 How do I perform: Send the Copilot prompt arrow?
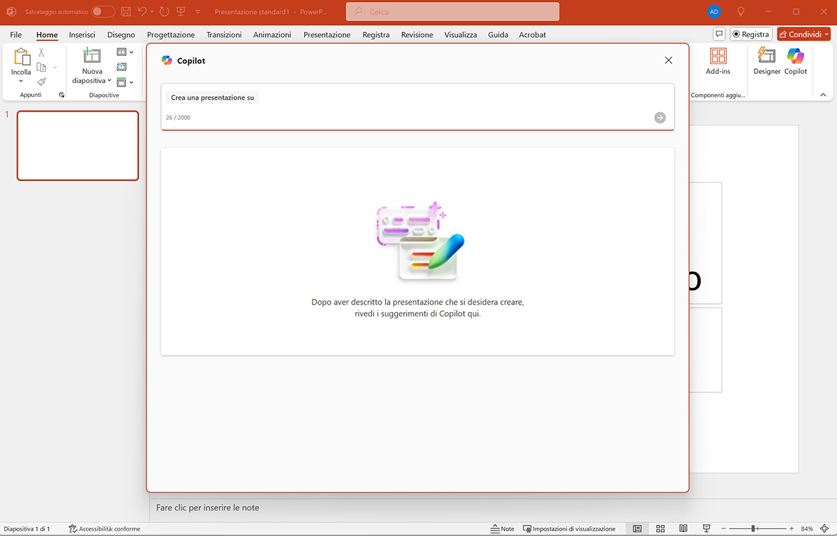pos(660,118)
